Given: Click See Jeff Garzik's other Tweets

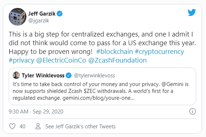Looking at the screenshot, I should coord(80,127).
